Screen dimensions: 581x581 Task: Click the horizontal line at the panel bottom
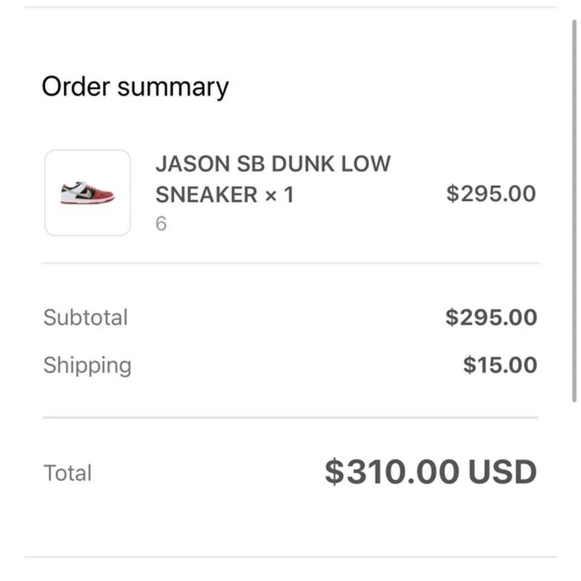290,557
